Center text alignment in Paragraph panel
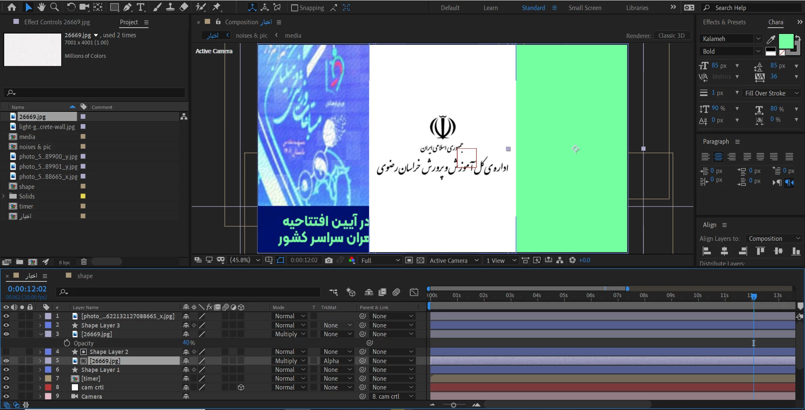 click(718, 157)
